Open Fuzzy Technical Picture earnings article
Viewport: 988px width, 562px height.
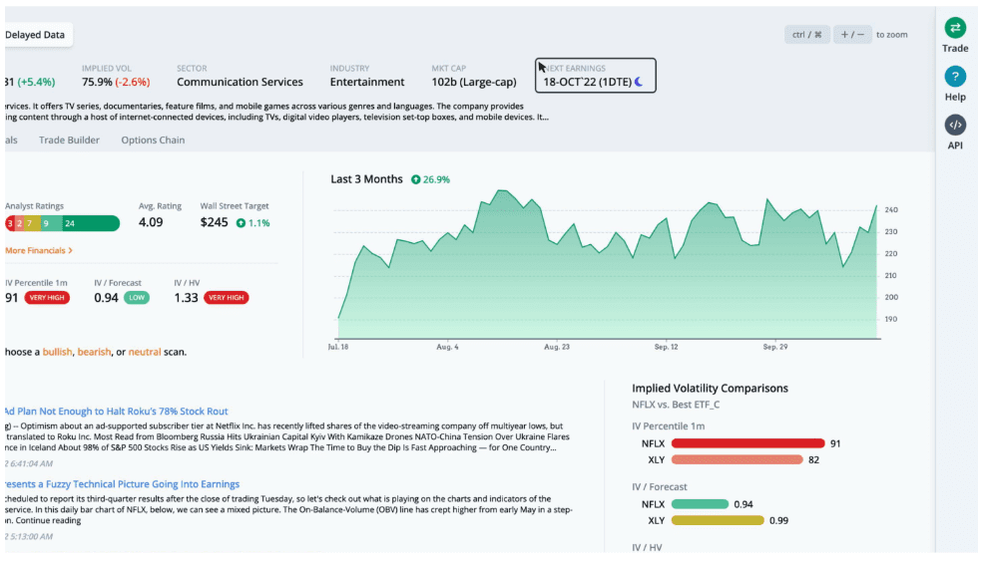[120, 483]
